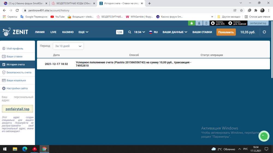Image resolution: width=273 pixels, height=153 pixels.
Task: Open ВАШИ СТАВКИ in header
Action: (x=202, y=32)
